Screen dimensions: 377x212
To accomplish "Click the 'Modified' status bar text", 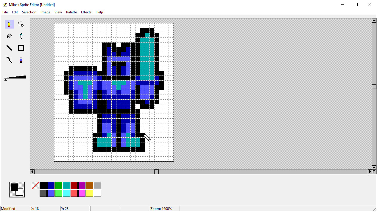I will point(8,209).
